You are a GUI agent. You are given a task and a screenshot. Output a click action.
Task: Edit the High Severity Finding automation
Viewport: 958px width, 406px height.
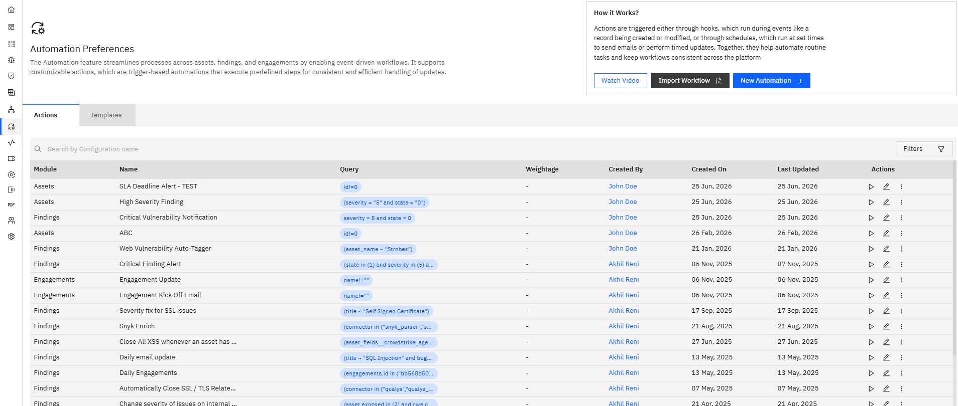(x=886, y=202)
